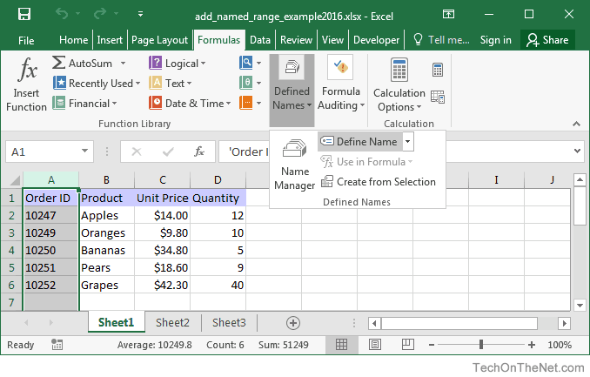Click the Share button
Image resolution: width=590 pixels, height=377 pixels.
click(x=547, y=40)
